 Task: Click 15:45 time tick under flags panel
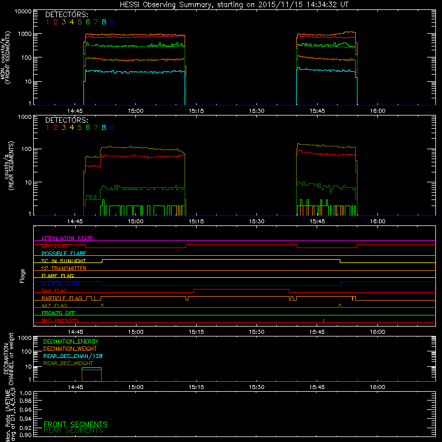click(x=317, y=332)
